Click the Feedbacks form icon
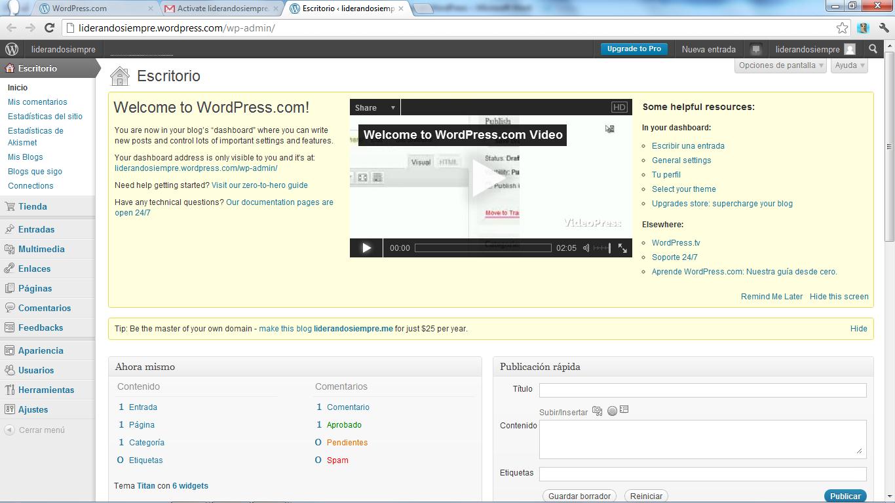895x503 pixels. tap(10, 327)
